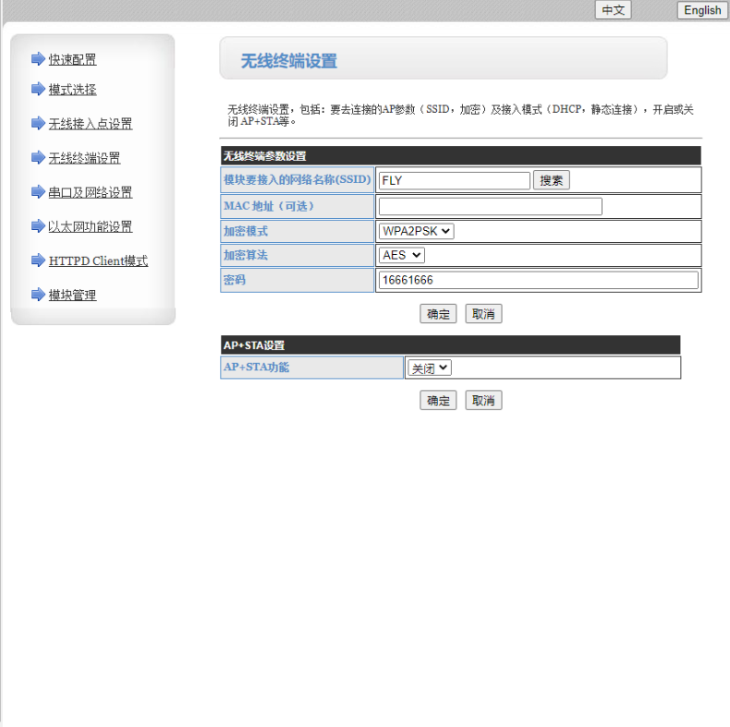
Task: Go to 模块管理 page link
Action: point(72,295)
